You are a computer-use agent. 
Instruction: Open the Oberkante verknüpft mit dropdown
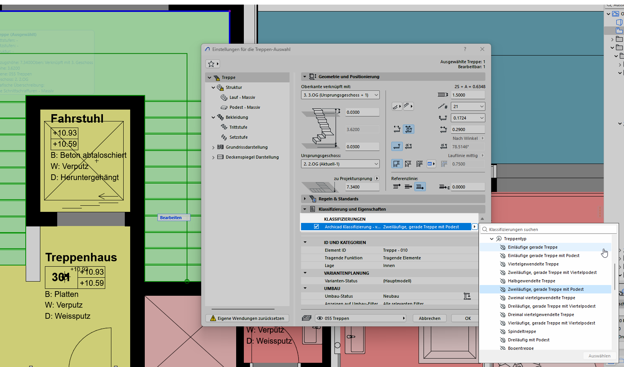[x=340, y=95]
